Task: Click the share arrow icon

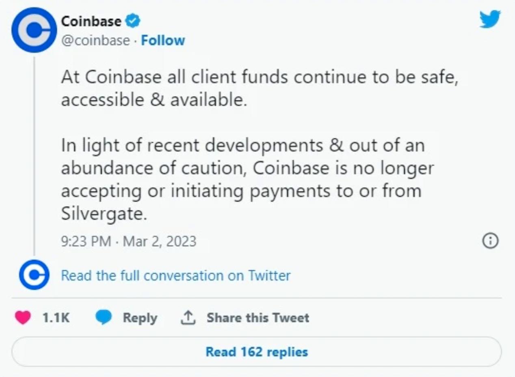Action: pyautogui.click(x=188, y=318)
